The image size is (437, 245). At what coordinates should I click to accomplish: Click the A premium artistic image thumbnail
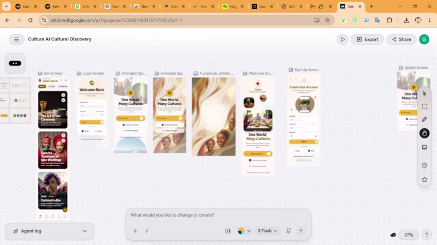click(214, 117)
